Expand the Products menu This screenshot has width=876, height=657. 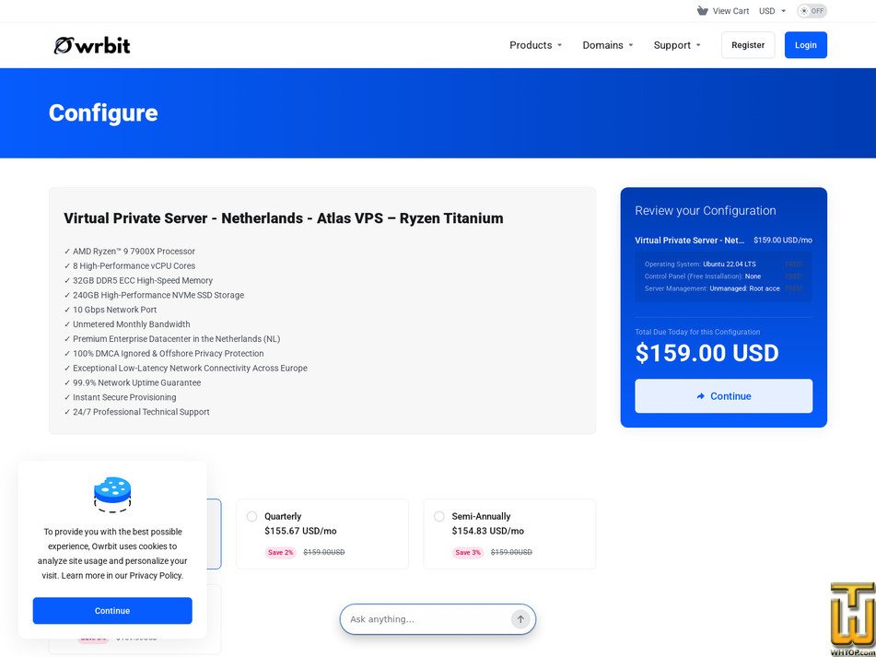coord(535,45)
